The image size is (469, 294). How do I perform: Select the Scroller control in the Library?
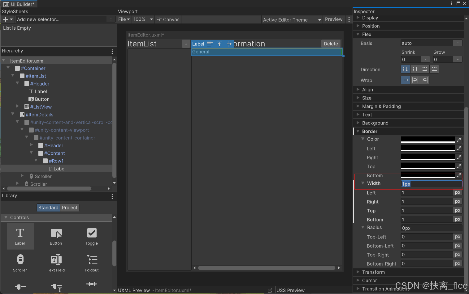[x=20, y=262]
